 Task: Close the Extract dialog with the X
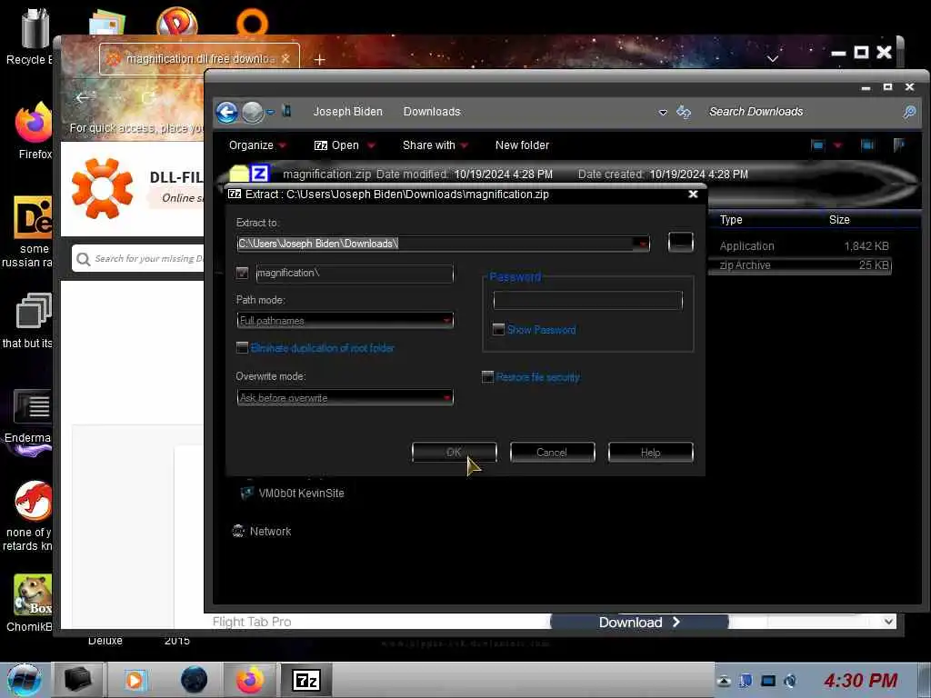[693, 194]
